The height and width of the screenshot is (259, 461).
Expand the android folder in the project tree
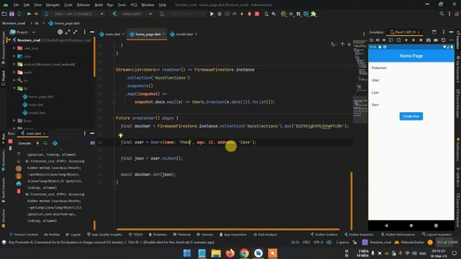[14, 64]
